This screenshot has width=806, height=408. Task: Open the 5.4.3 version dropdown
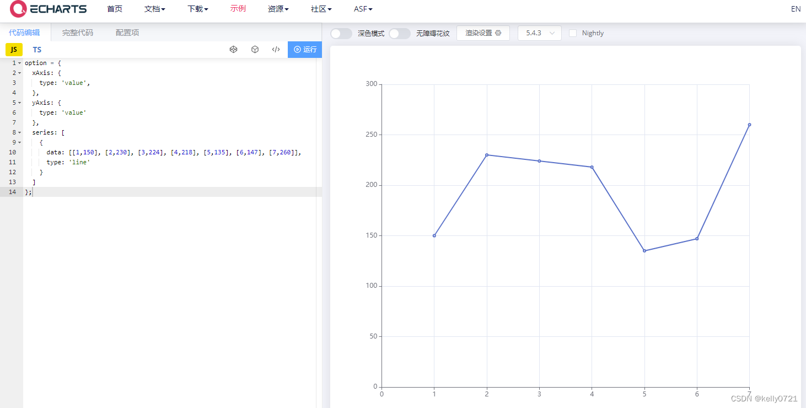[540, 33]
